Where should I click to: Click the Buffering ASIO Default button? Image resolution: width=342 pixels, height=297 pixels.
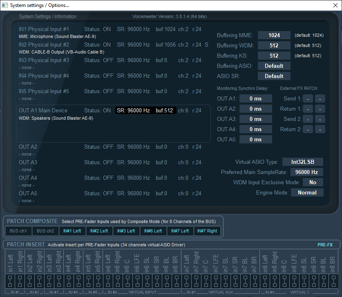tap(274, 66)
